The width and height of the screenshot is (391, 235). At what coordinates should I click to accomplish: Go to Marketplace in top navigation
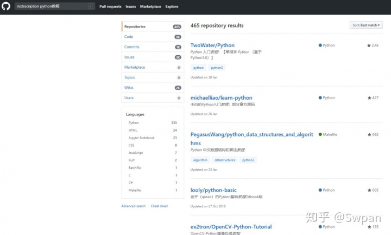(150, 6)
